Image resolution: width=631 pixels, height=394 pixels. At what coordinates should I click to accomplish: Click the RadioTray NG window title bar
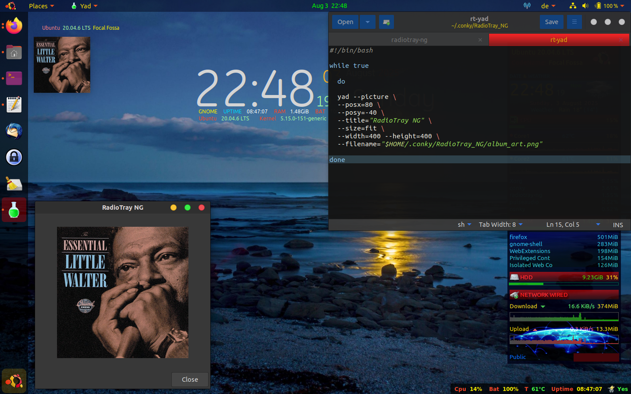click(x=123, y=207)
